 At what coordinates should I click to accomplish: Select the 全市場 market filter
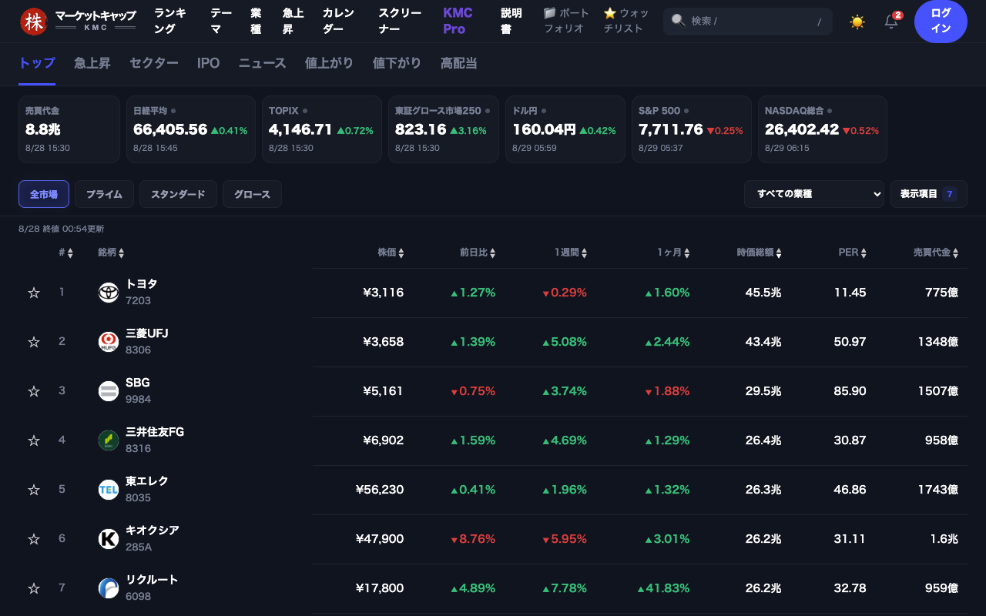44,194
